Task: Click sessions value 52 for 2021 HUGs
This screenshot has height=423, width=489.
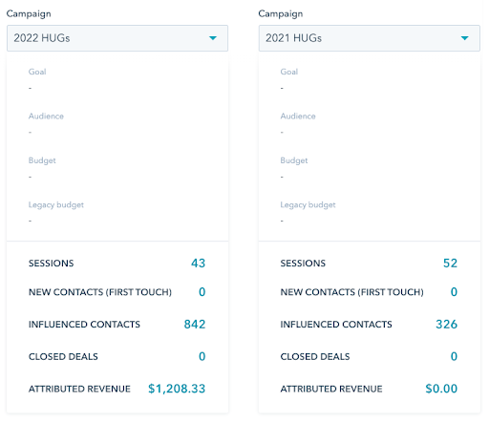Action: pos(450,264)
